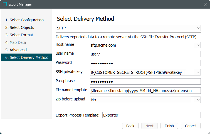Click the Export Process Template field
This screenshot has width=210, height=134.
click(x=151, y=115)
